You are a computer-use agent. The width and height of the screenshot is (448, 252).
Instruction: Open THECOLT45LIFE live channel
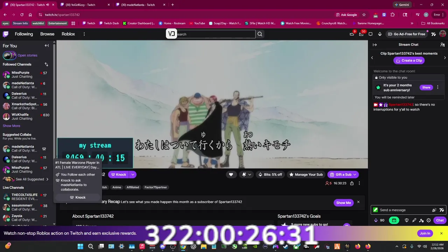26,197
